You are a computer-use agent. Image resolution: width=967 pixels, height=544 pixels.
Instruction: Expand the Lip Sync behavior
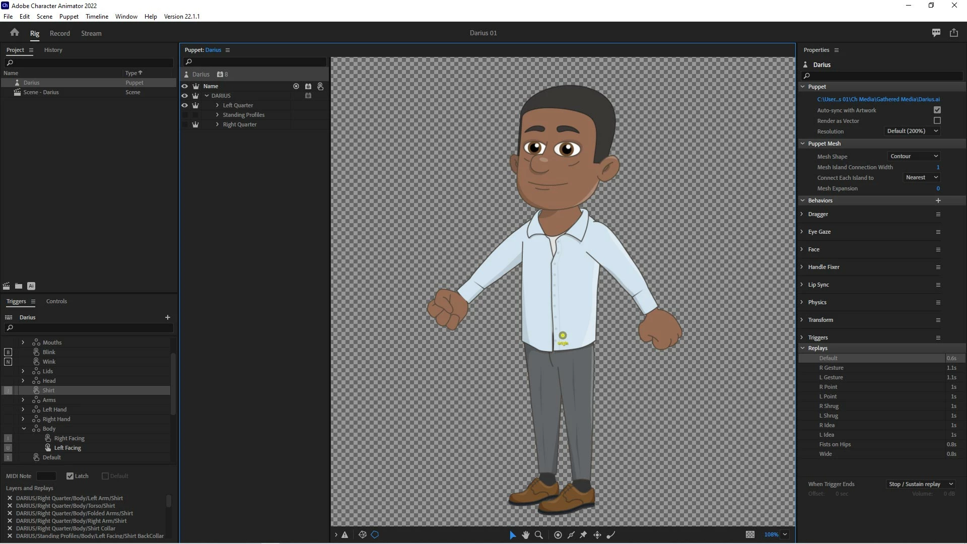(802, 285)
